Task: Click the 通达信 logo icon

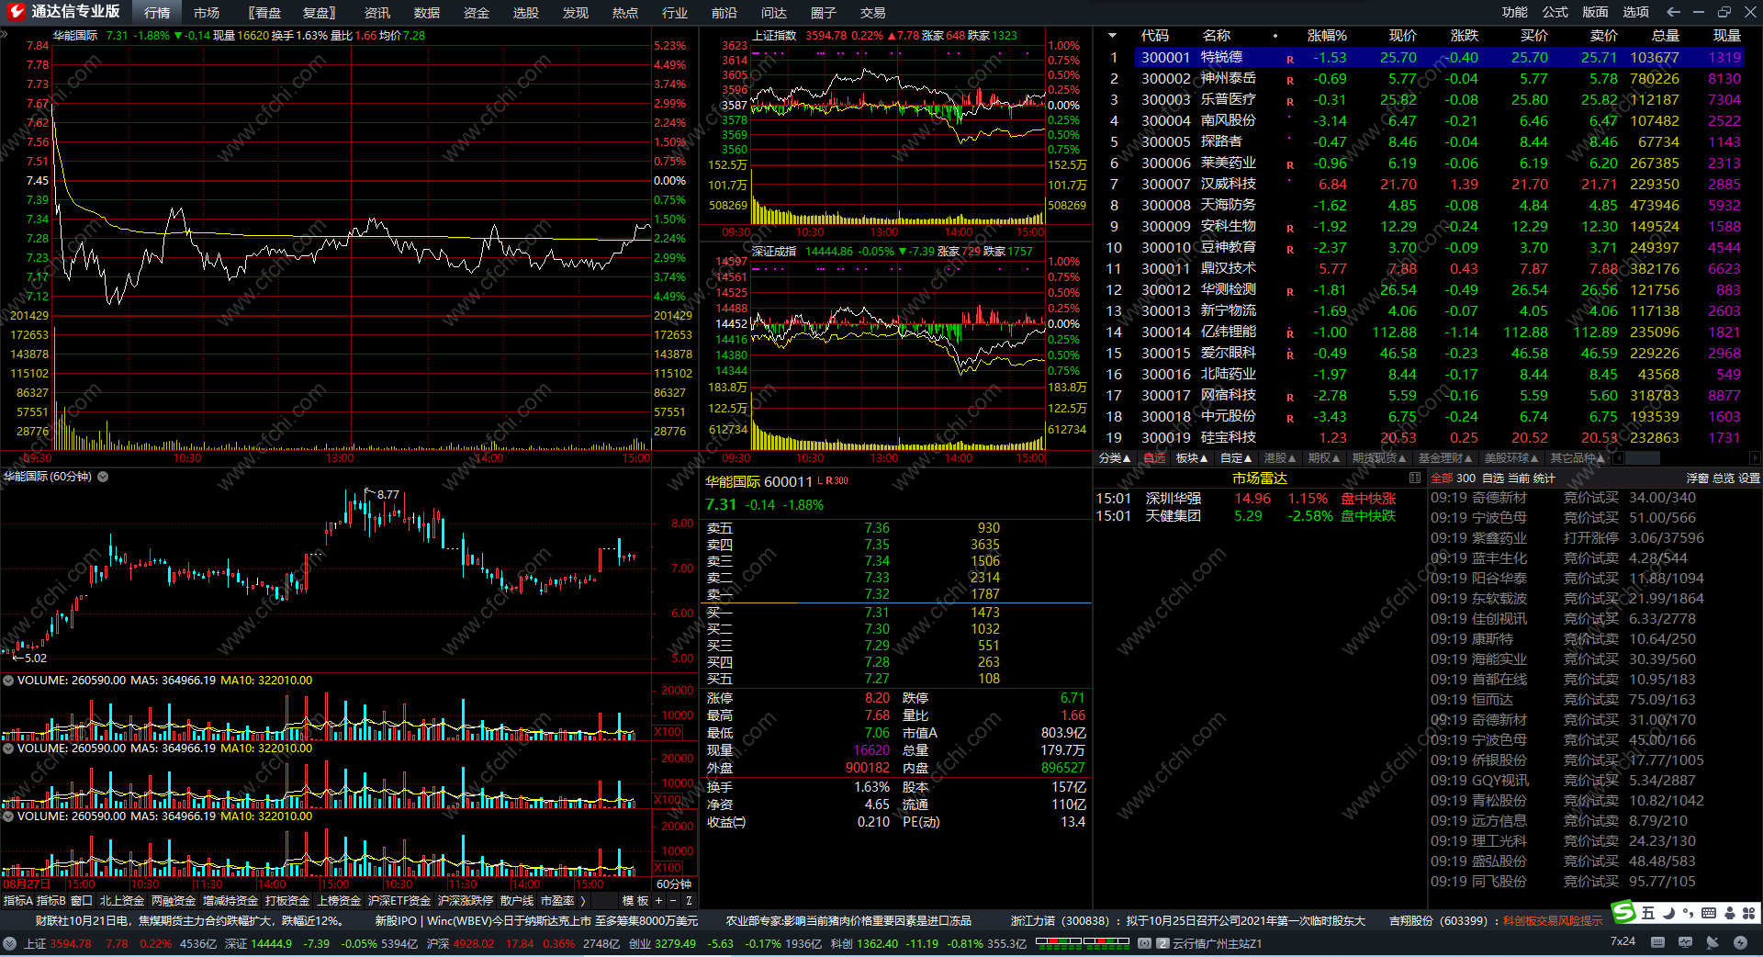Action: pos(16,12)
